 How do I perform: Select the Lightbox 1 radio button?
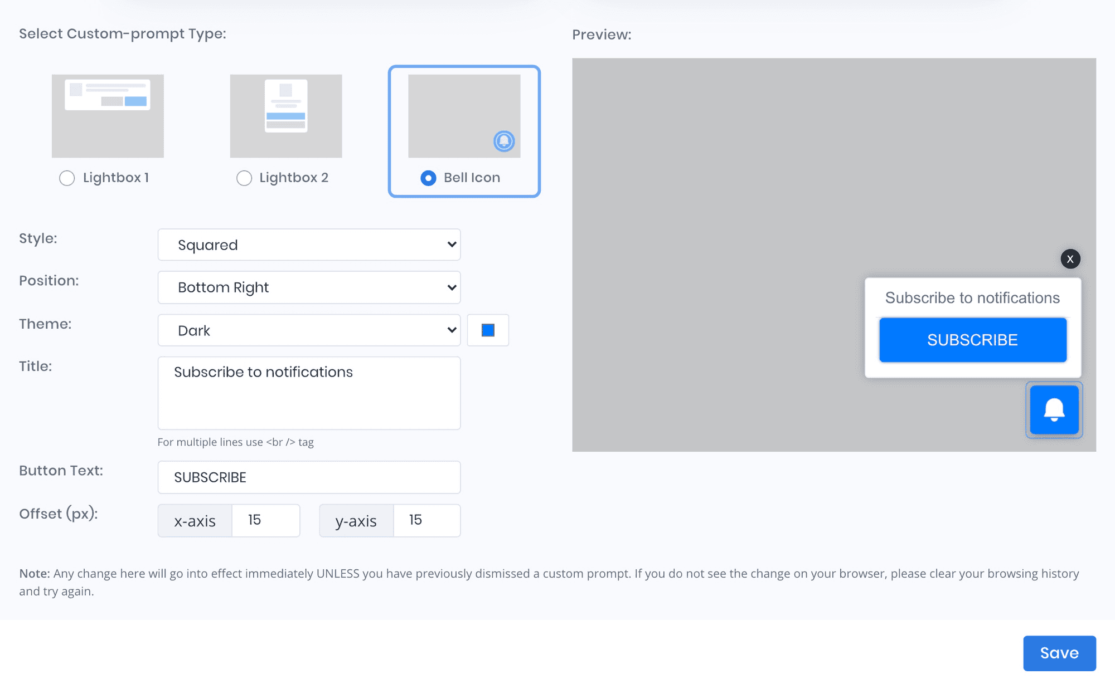coord(67,178)
